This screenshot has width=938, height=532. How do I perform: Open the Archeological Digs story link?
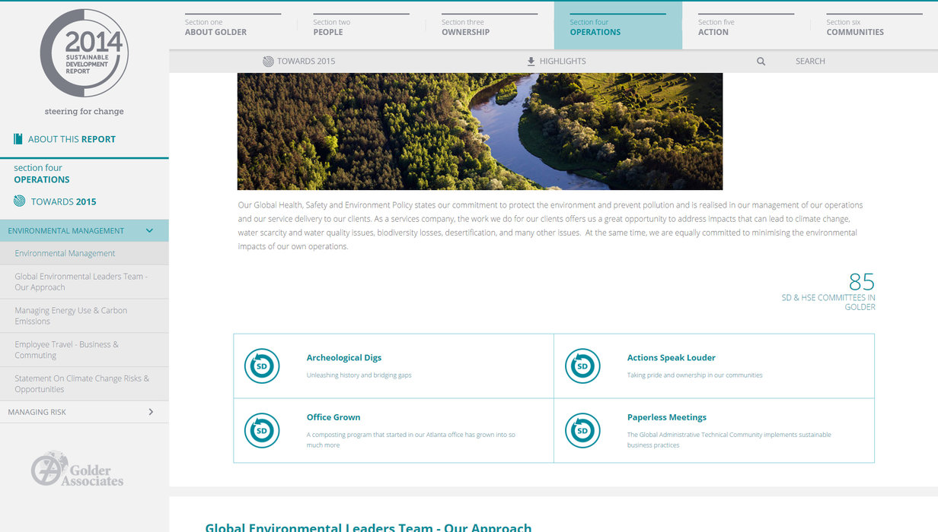click(x=343, y=358)
